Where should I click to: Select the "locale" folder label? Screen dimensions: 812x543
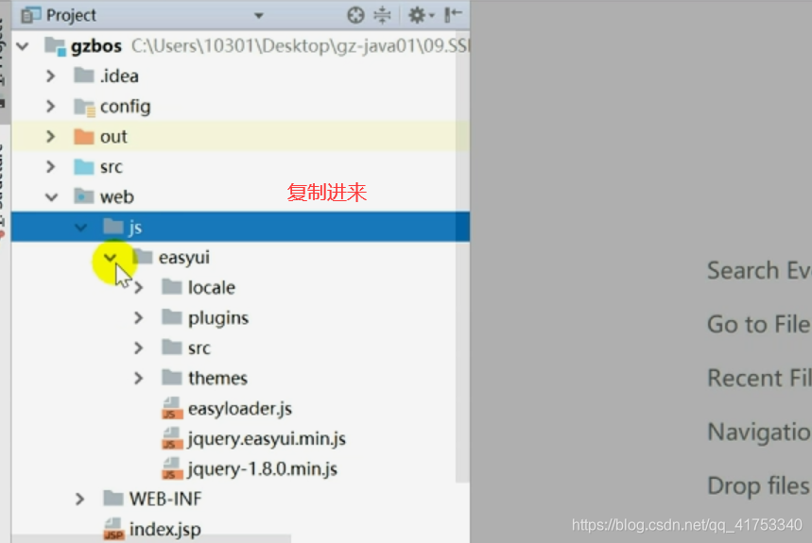pyautogui.click(x=212, y=287)
